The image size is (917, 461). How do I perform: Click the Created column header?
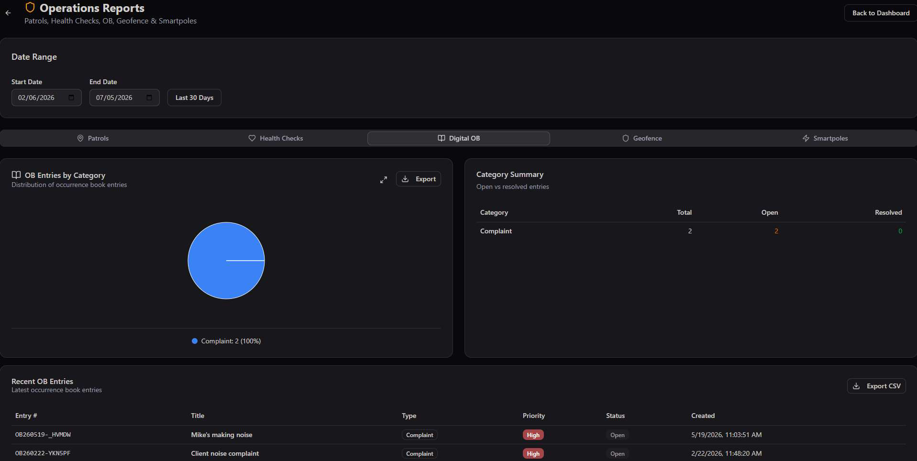click(703, 416)
